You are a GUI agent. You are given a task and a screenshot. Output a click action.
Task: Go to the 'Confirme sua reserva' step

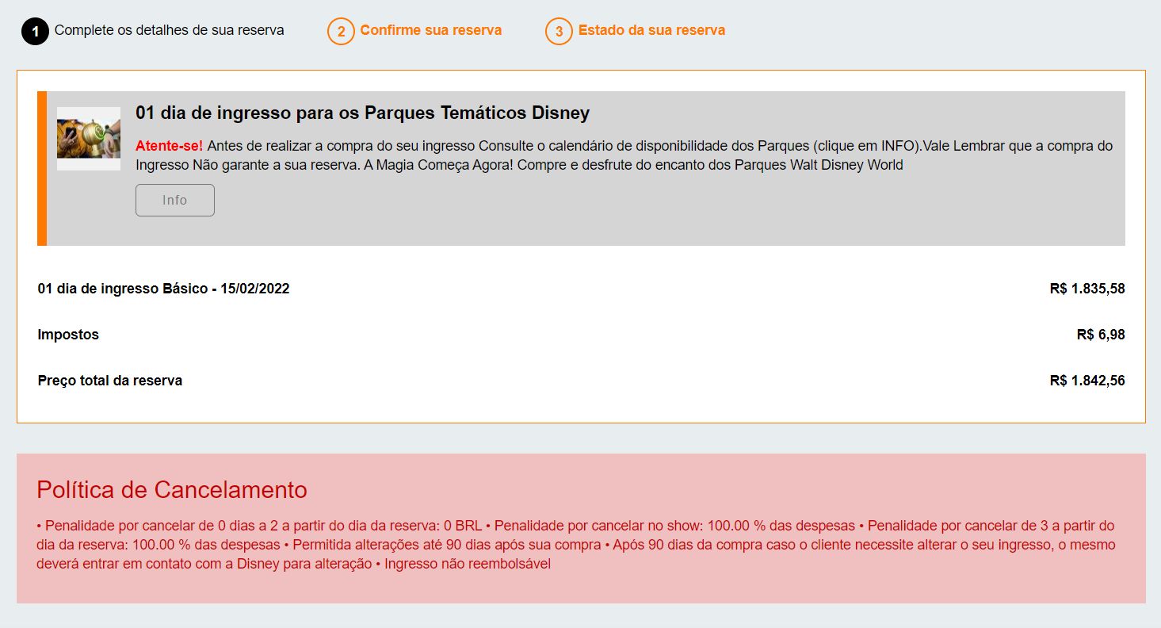coord(430,30)
